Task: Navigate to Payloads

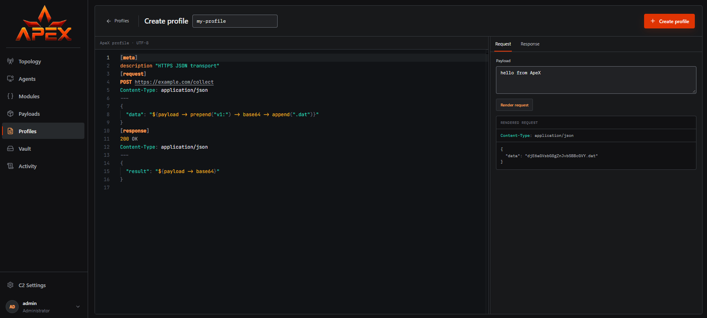Action: pos(43,114)
